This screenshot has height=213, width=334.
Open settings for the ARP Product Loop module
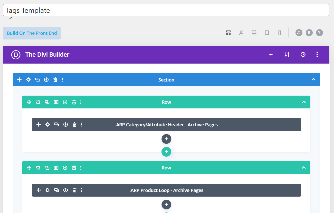click(x=47, y=190)
